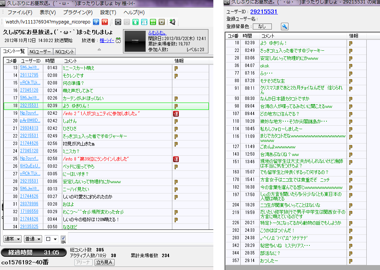Click the P icon on highlighted comment 18
Image resolution: width=380 pixels, height=270 pixels.
click(176, 106)
